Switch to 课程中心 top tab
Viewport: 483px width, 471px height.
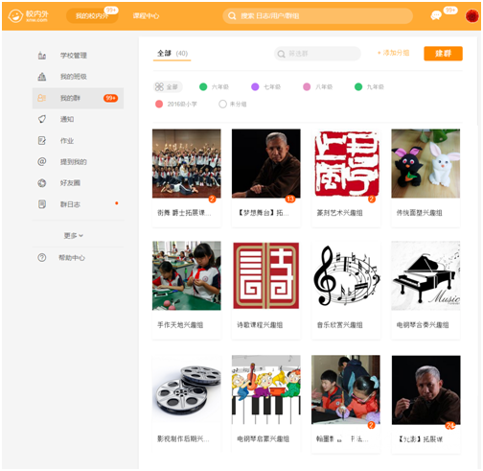(x=146, y=15)
